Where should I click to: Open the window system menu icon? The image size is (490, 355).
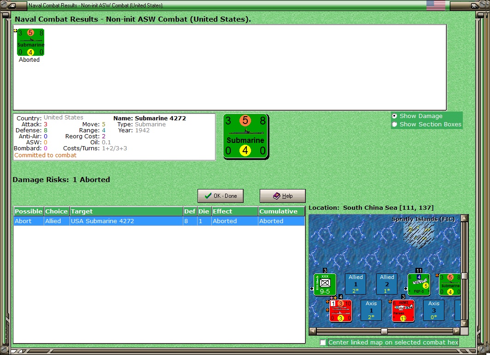tap(12, 6)
